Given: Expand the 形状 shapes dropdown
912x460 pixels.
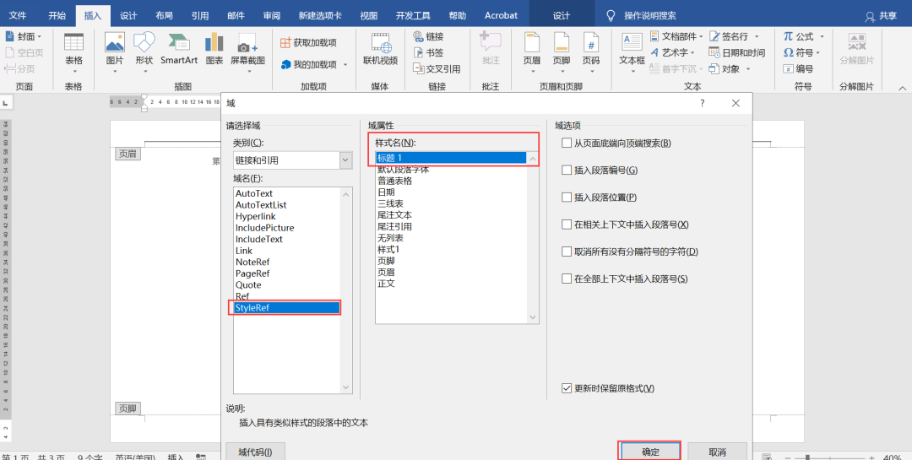Looking at the screenshot, I should (144, 72).
